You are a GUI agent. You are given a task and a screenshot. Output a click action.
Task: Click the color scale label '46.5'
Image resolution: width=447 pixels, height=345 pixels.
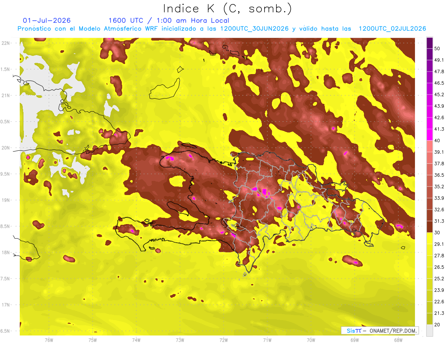click(439, 83)
